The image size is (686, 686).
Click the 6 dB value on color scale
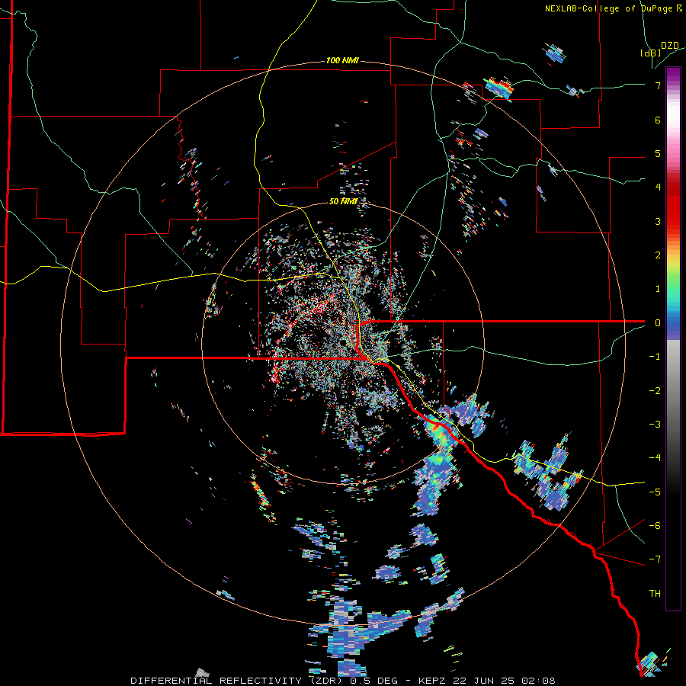[x=658, y=120]
